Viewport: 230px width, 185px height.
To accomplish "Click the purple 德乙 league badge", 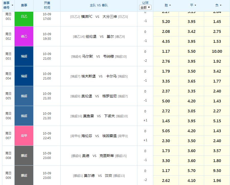I will [x=24, y=36].
